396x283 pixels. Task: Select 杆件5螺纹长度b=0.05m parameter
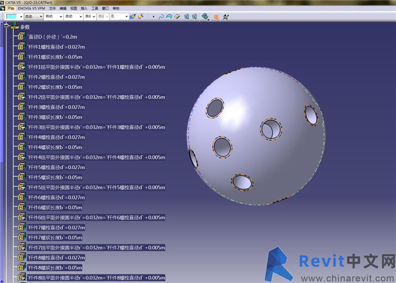(x=55, y=177)
